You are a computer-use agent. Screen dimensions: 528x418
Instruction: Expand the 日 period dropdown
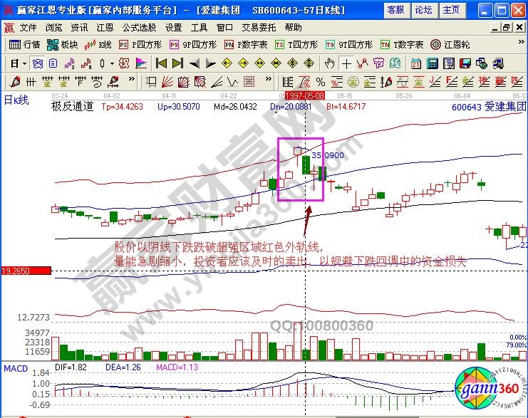coord(18,63)
